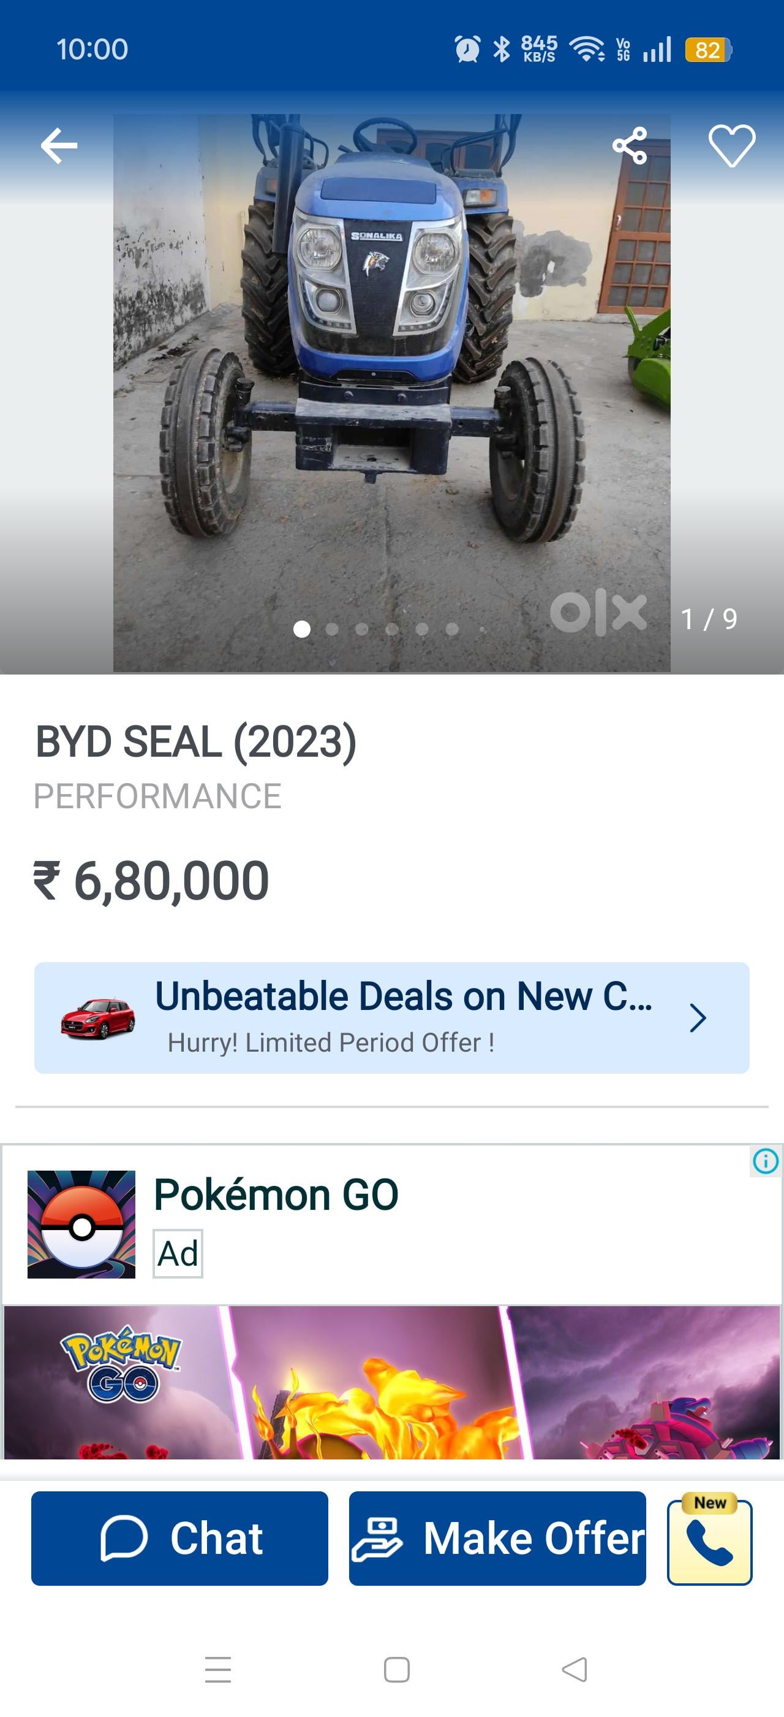Viewport: 784px width, 1717px height.
Task: Open Android recent apps menu button
Action: point(217,1670)
